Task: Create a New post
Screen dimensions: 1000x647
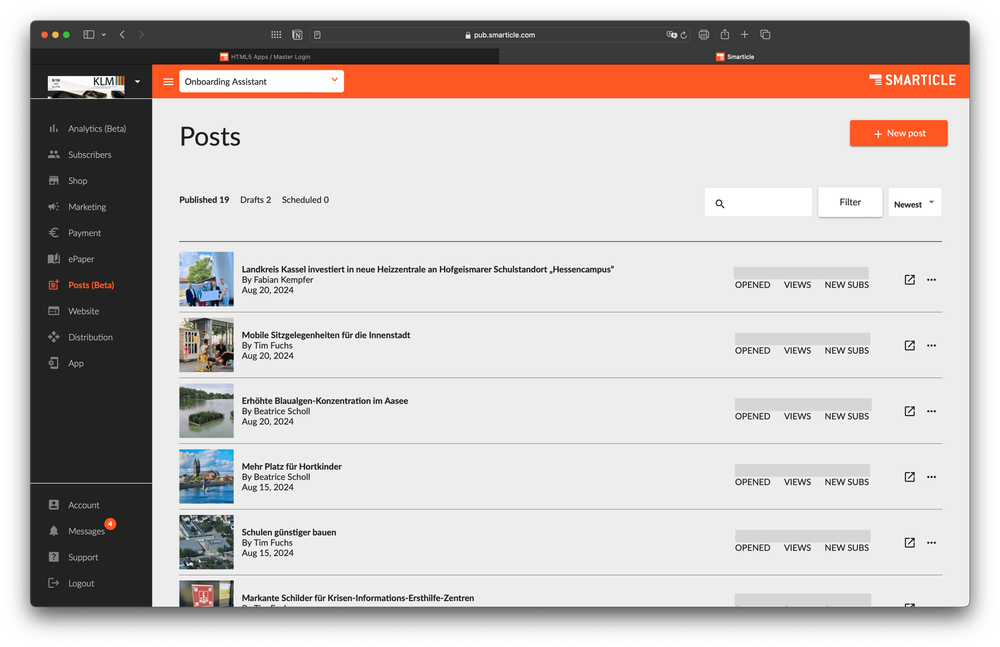Action: pos(898,133)
